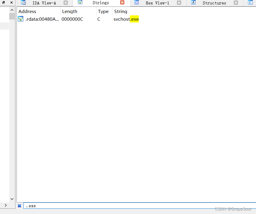Close the Hex View-1 tab
Image resolution: width=256 pixels, height=214 pixels.
click(179, 3)
